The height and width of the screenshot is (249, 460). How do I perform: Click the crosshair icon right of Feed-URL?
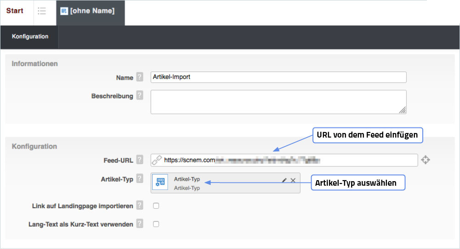coord(426,160)
